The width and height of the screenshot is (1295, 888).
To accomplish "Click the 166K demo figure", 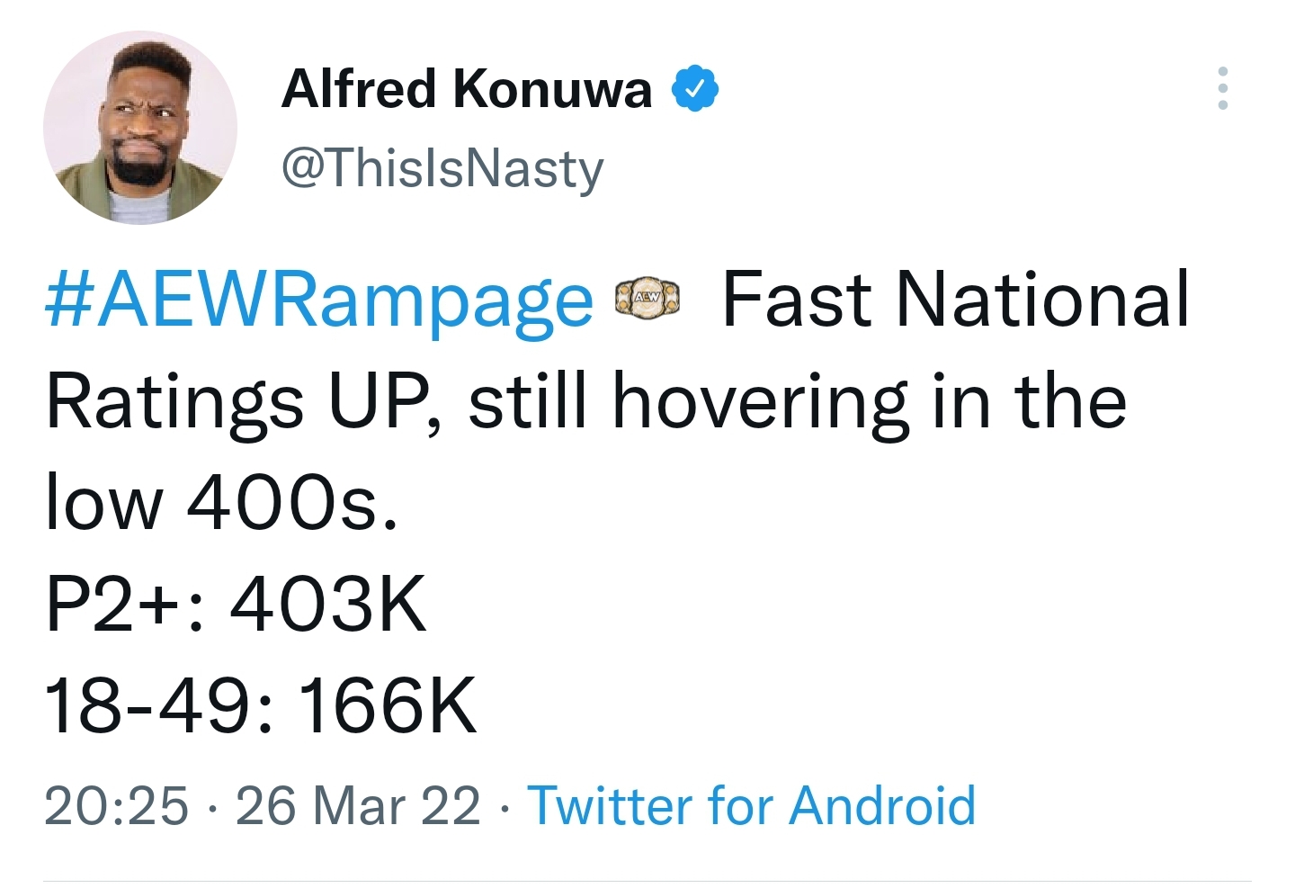I will click(388, 705).
